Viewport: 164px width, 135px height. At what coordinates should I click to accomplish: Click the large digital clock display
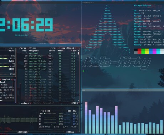26,25
